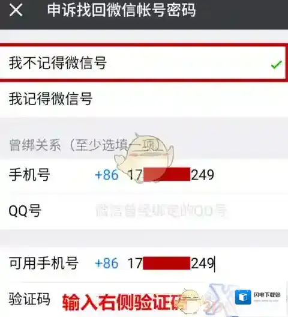Tap the blue 闪电下载站 cube logo
The image size is (288, 317).
point(243,297)
